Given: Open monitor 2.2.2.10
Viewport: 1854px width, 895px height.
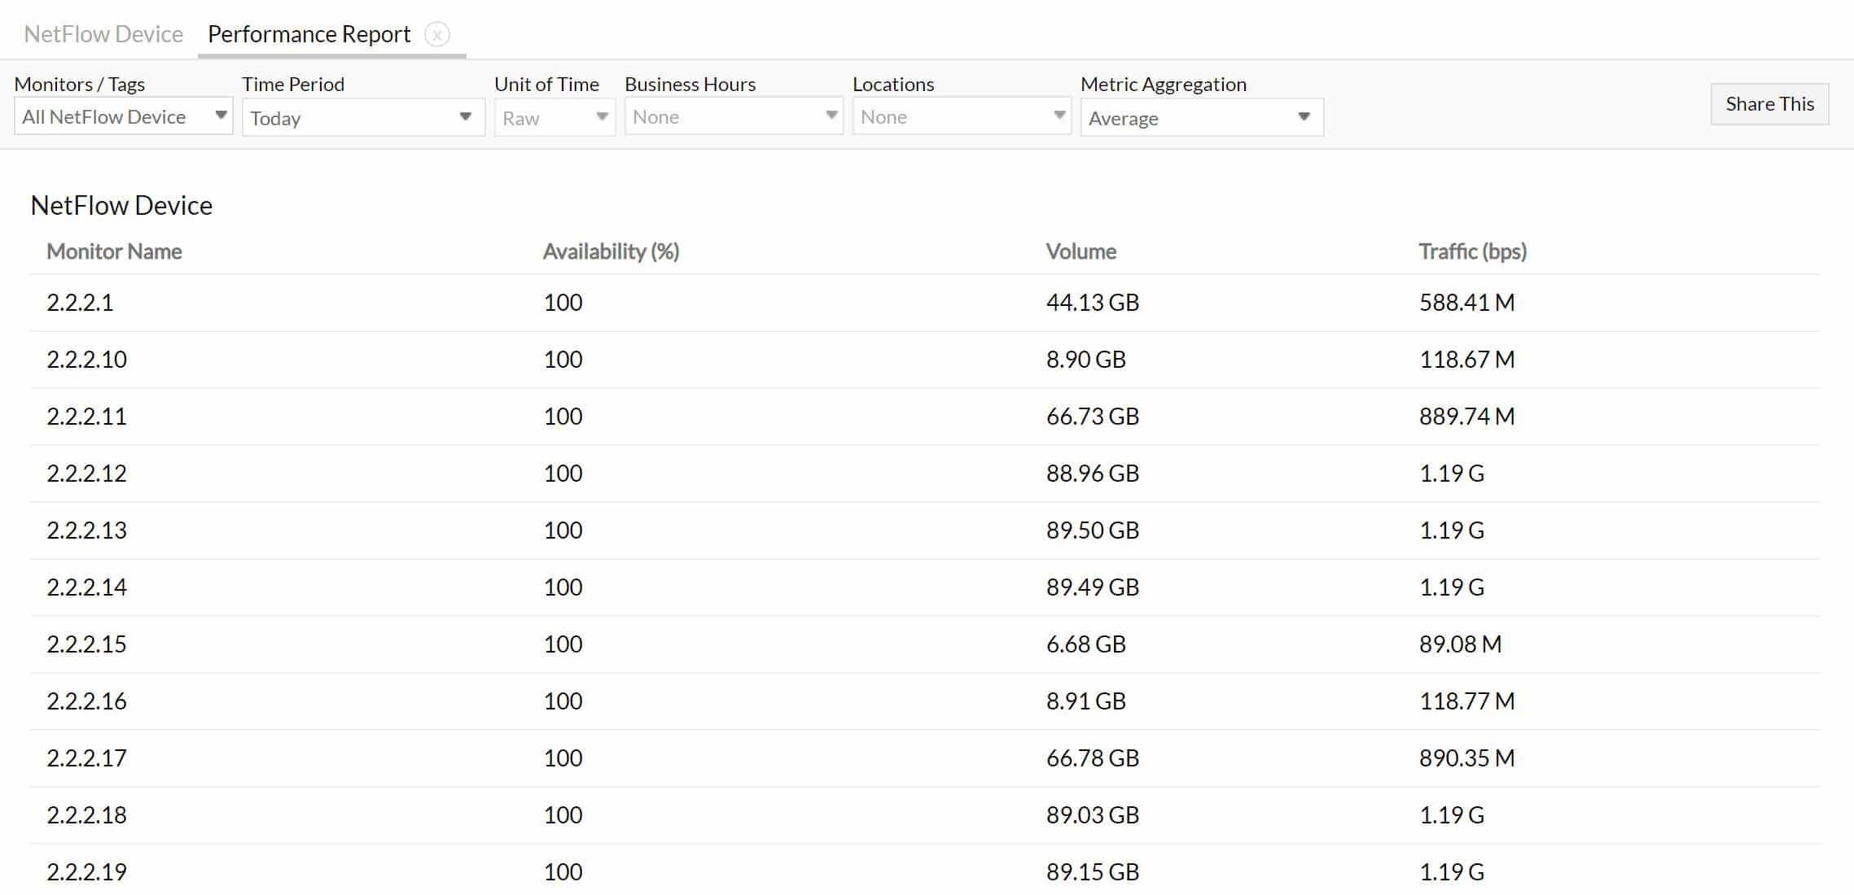Looking at the screenshot, I should [86, 360].
